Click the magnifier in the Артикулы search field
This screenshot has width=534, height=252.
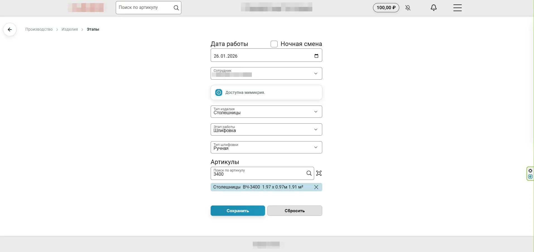(x=309, y=173)
